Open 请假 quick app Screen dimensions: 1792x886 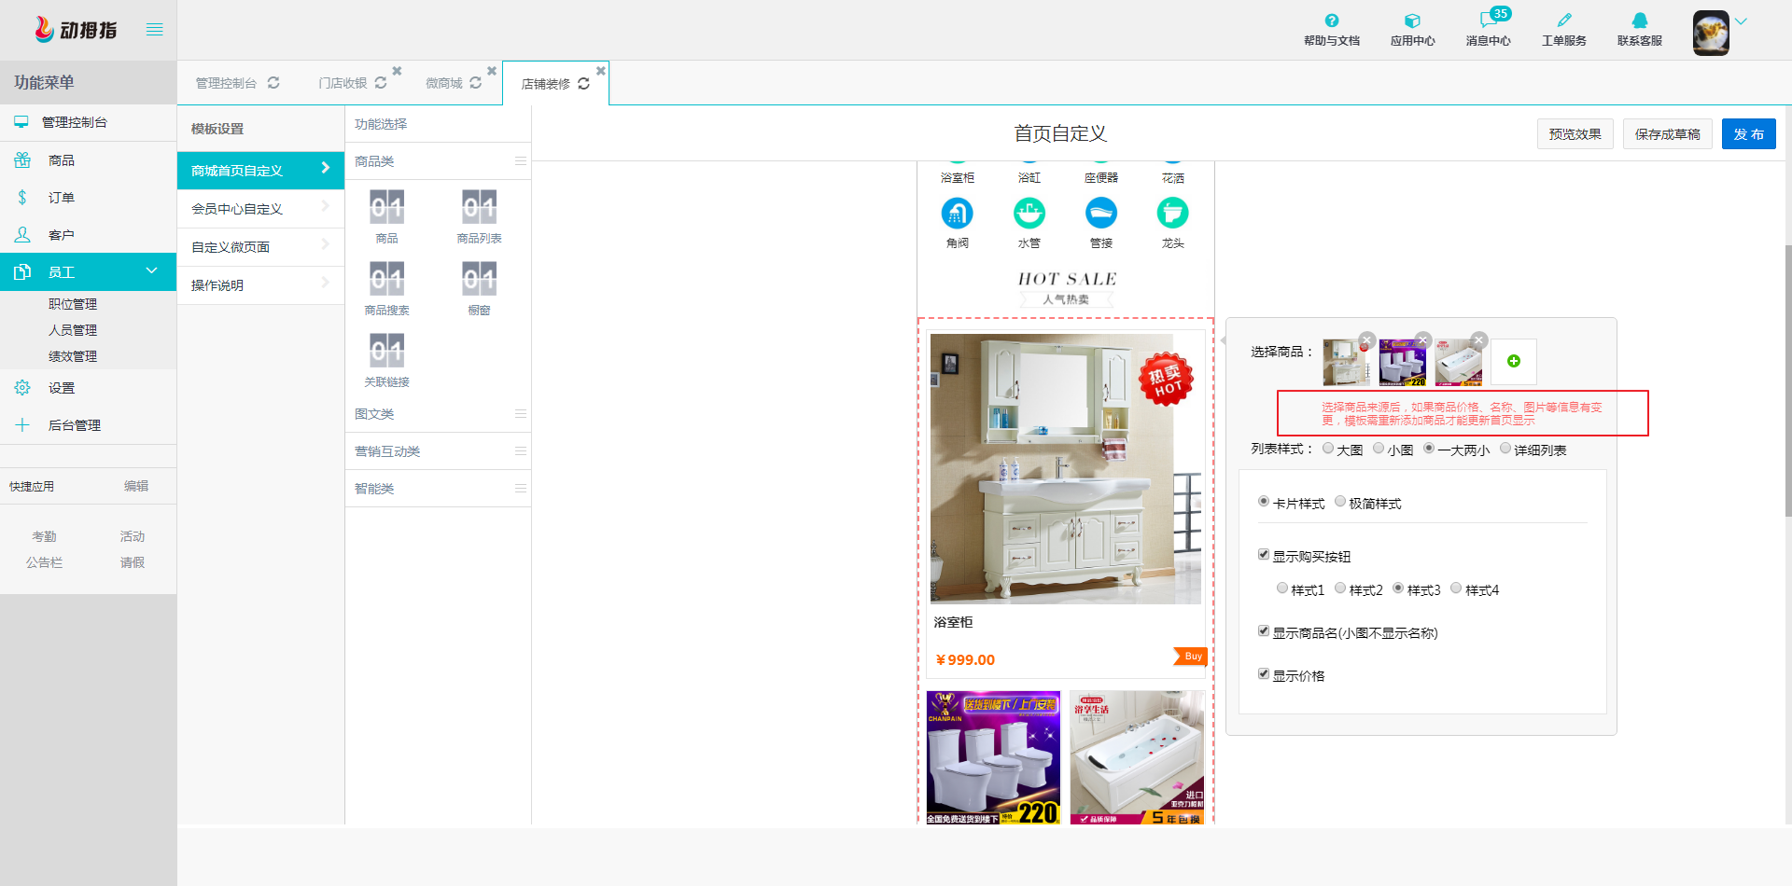[x=133, y=562]
